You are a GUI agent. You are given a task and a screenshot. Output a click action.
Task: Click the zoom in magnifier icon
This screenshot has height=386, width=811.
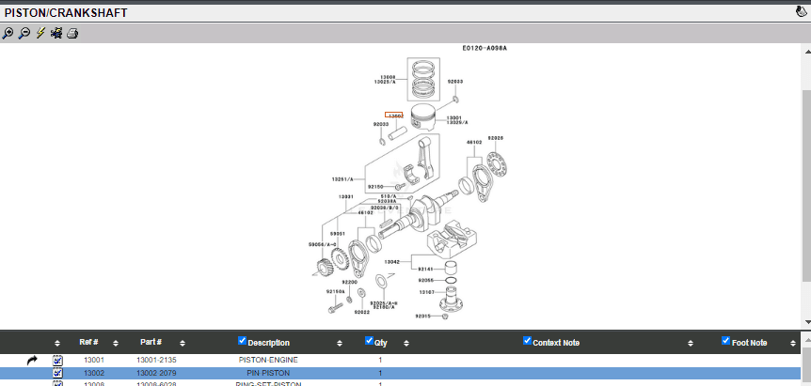coord(8,33)
